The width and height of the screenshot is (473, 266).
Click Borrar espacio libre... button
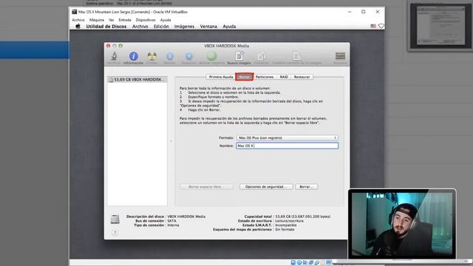[x=207, y=187]
